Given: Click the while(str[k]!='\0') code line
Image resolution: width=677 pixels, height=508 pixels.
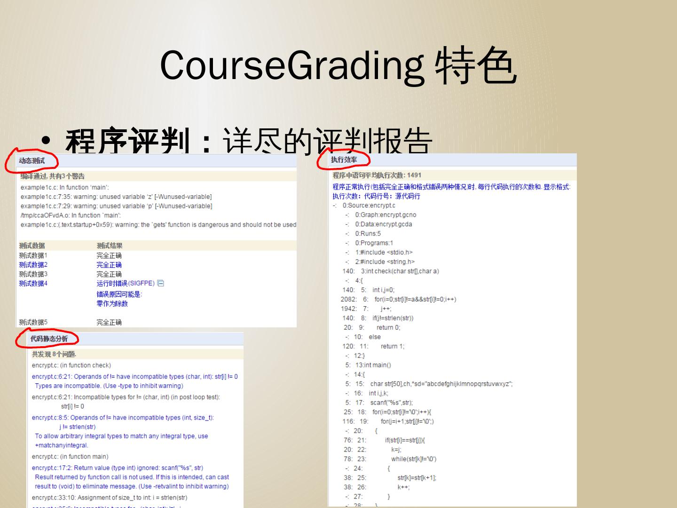Looking at the screenshot, I should pyautogui.click(x=390, y=459).
